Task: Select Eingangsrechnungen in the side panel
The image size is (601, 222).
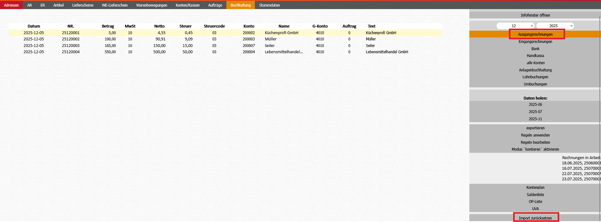Action: (x=535, y=42)
